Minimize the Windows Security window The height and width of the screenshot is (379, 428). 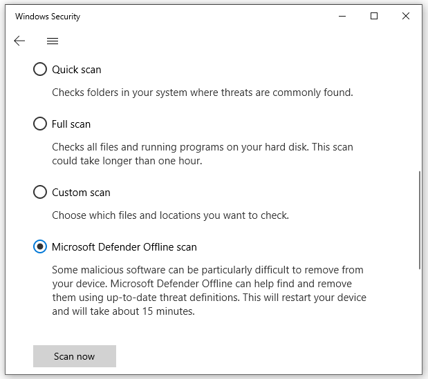[x=342, y=16]
